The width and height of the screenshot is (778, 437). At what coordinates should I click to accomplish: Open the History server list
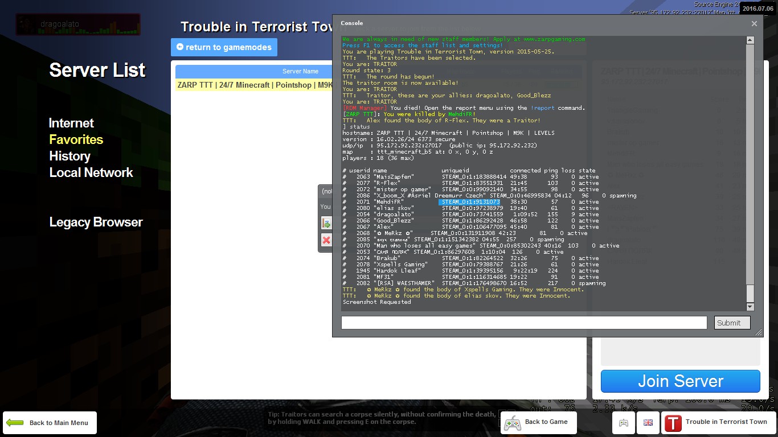pyautogui.click(x=69, y=156)
